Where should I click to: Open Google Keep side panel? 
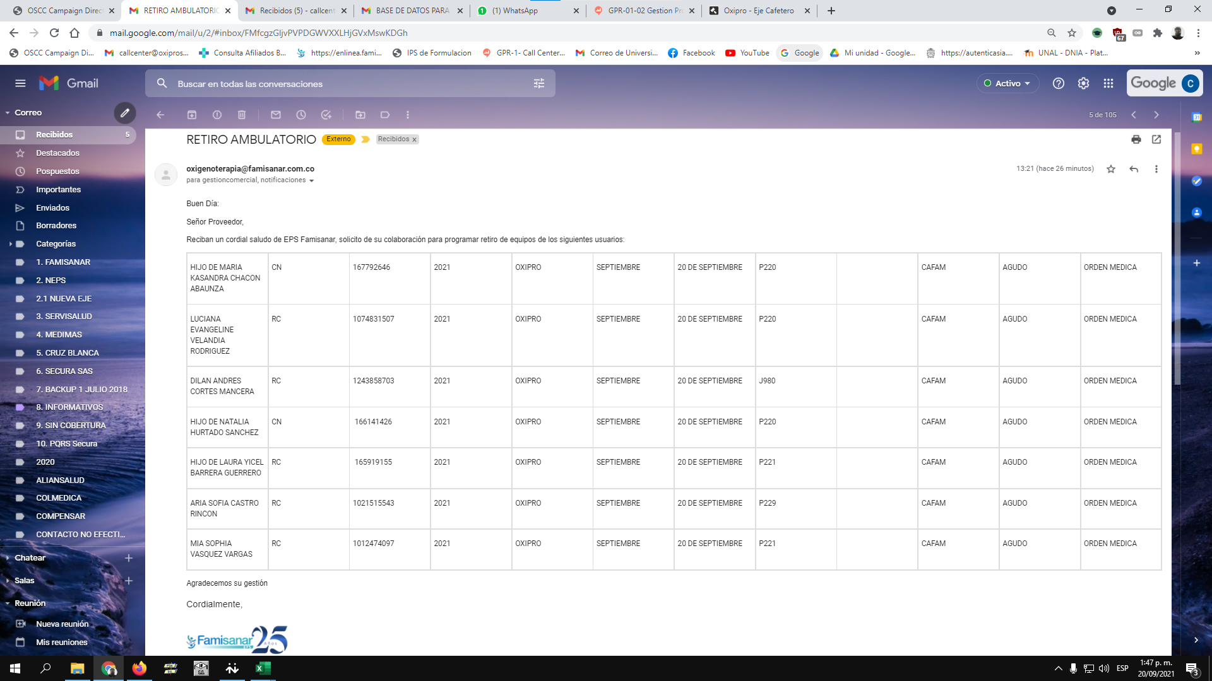[1197, 149]
